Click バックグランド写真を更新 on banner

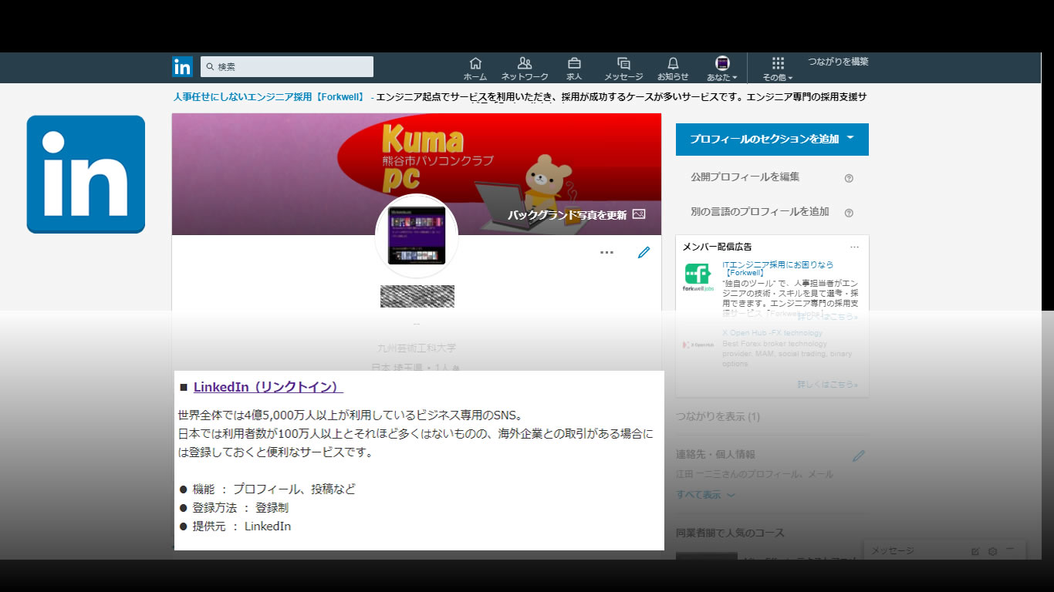point(567,215)
